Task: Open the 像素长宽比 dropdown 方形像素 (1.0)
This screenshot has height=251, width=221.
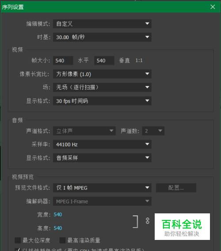Action: pos(102,74)
